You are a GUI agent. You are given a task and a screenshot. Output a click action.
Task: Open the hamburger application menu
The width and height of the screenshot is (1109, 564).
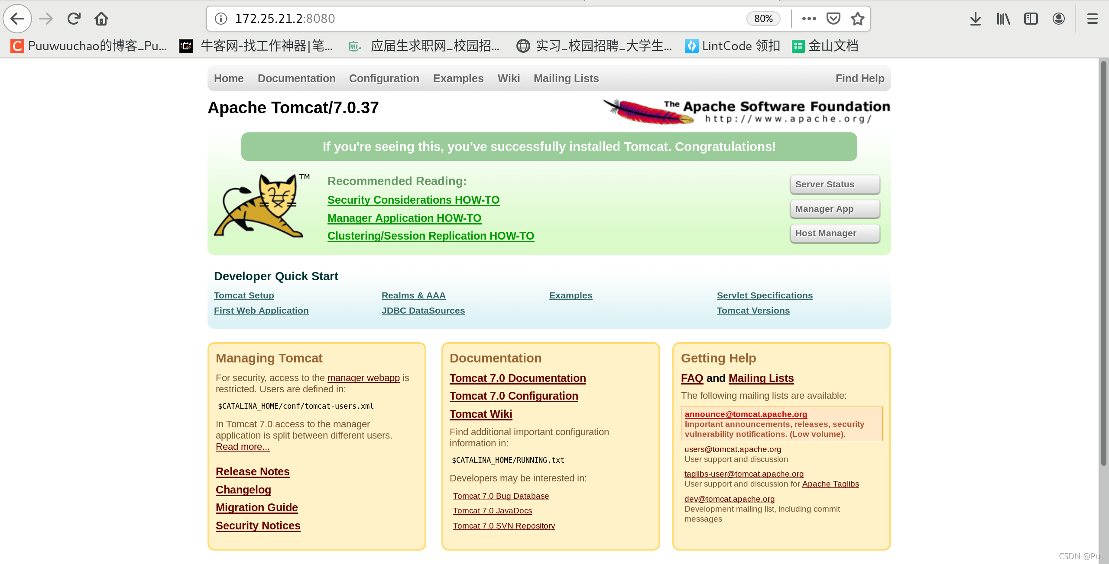point(1092,19)
